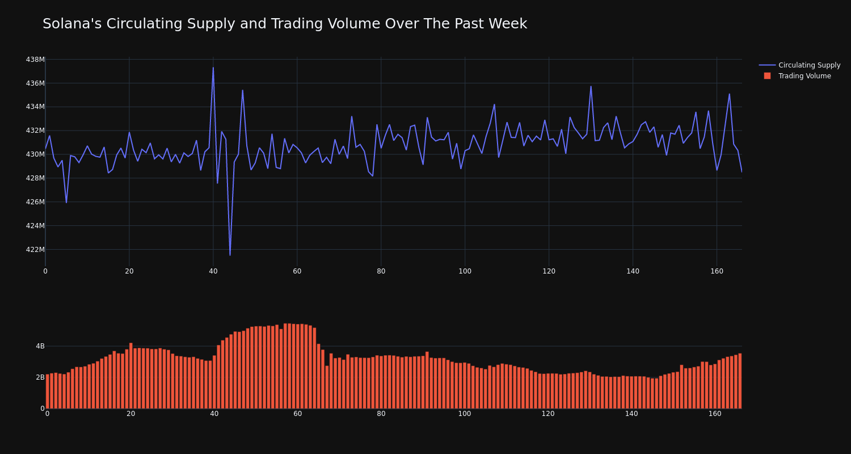Click x-axis tick 60 under supply chart
This screenshot has width=851, height=454.
click(297, 271)
